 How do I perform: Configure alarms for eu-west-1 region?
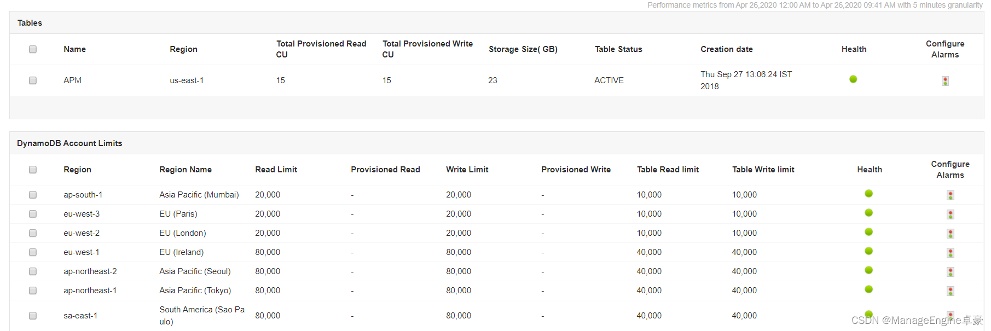[951, 253]
